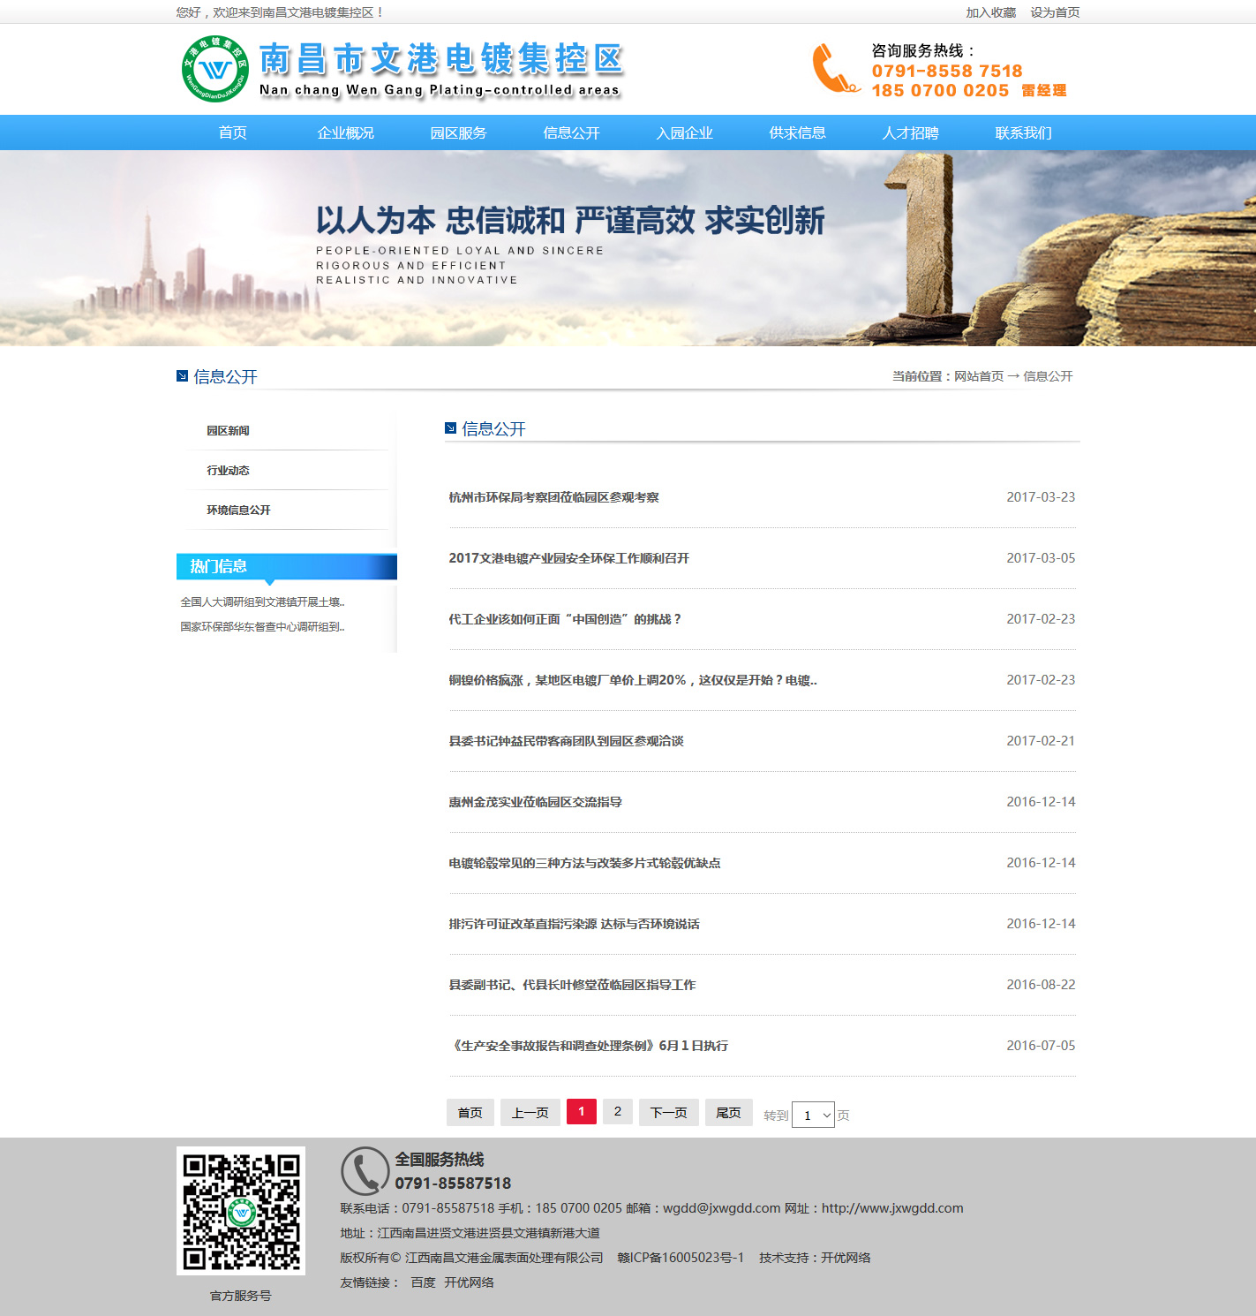Screen dimensions: 1256x1316
Task: Open article 县委副书记、代县长叶修堂莅临
Action: pyautogui.click(x=572, y=985)
